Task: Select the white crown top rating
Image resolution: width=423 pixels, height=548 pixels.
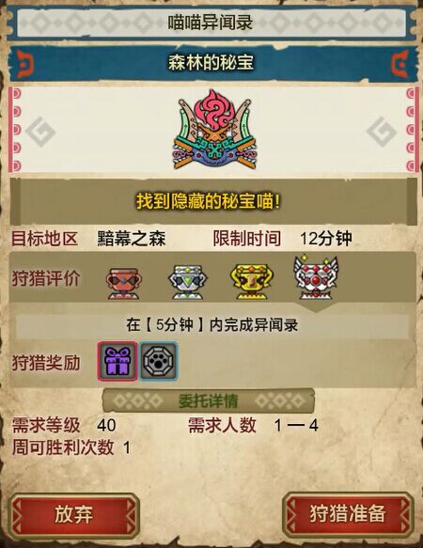Action: coord(316,277)
